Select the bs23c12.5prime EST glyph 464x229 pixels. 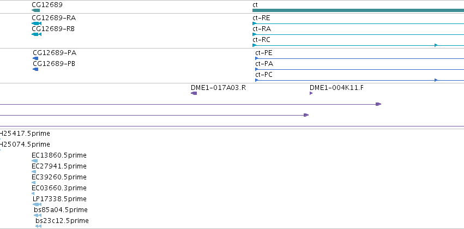[x=39, y=226]
